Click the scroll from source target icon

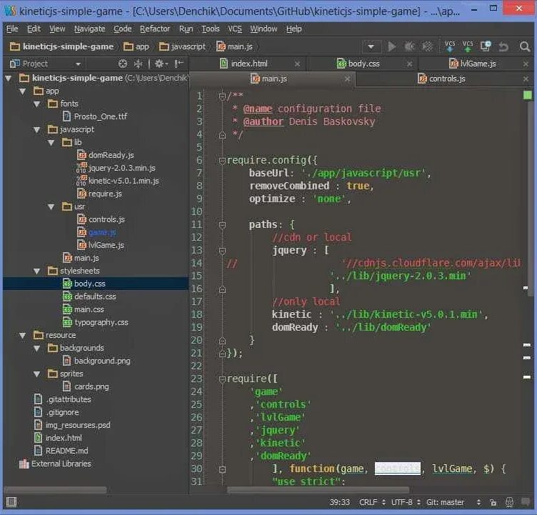[x=123, y=64]
